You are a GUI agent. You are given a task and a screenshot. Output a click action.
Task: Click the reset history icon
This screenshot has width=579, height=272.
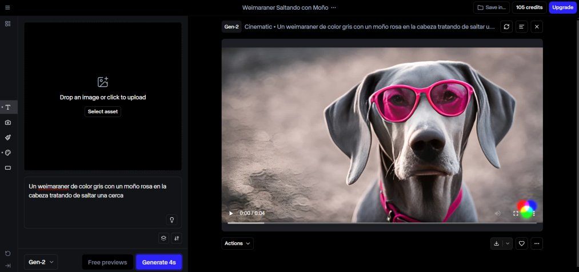[x=8, y=254]
